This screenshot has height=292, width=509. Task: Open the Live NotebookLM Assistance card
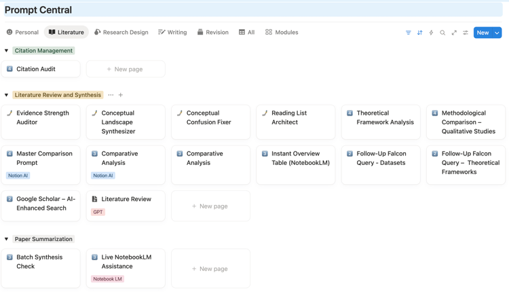tap(126, 262)
